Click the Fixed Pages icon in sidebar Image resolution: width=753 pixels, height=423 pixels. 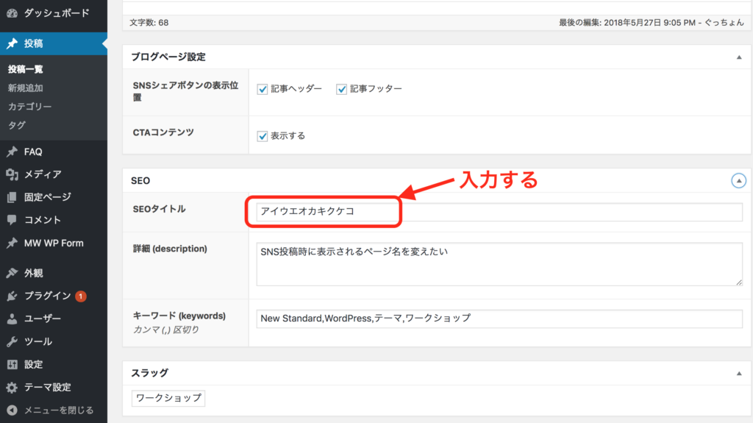12,197
